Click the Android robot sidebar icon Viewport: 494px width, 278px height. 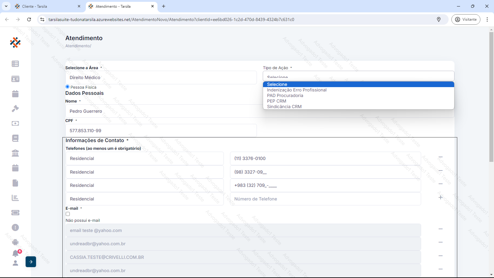pos(15,242)
